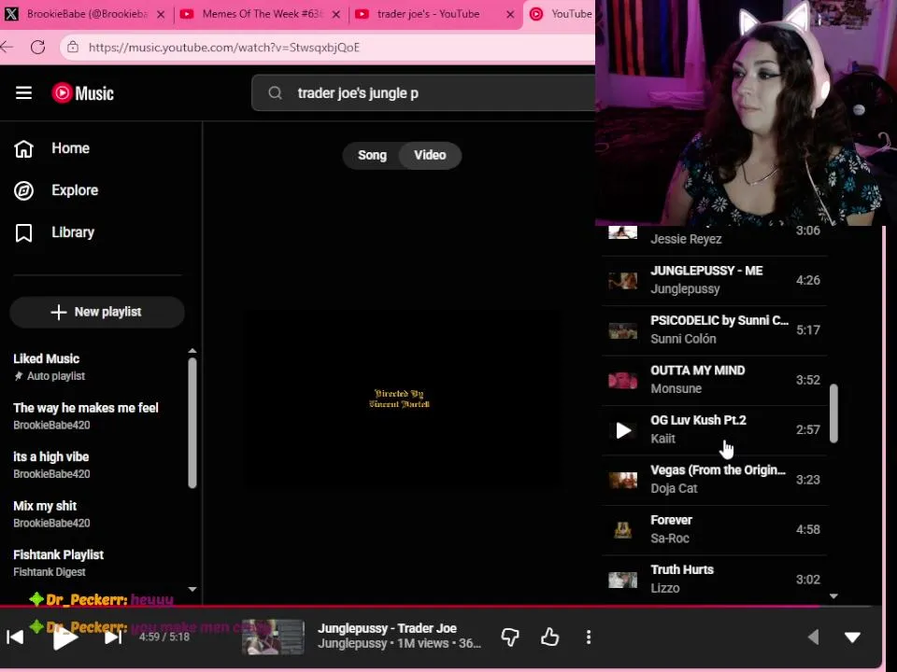Play OG Luv Kush Pt.2 via its play icon
The width and height of the screenshot is (897, 672).
click(x=623, y=429)
